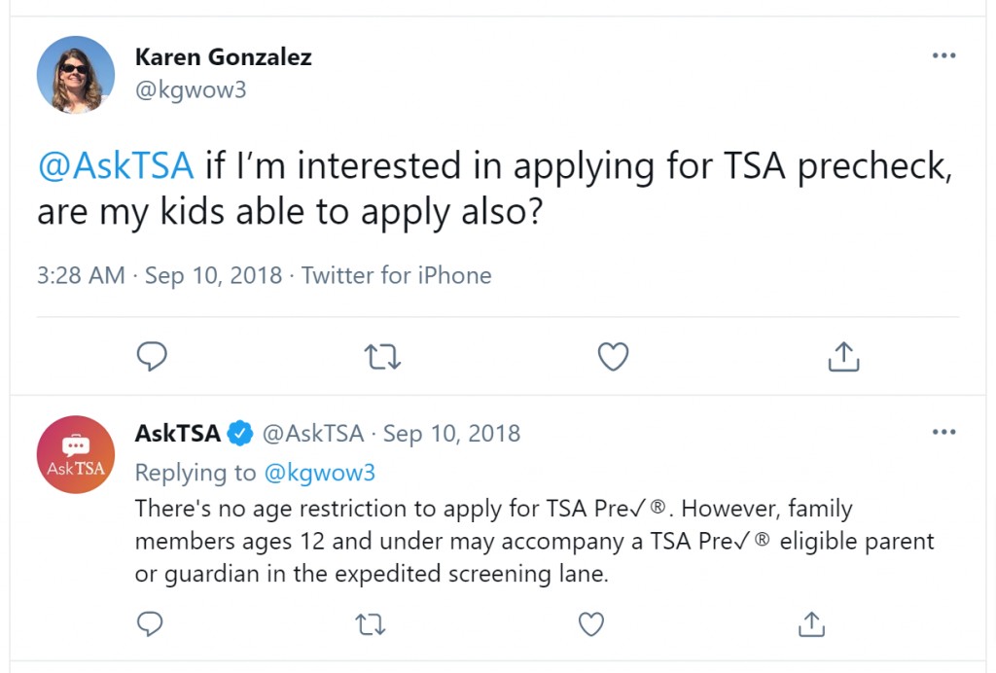Open more options for AskTSA reply
996x673 pixels.
(x=943, y=433)
